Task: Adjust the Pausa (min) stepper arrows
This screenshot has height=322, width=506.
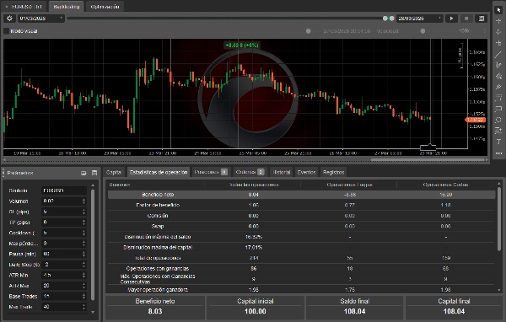Action: [83, 254]
